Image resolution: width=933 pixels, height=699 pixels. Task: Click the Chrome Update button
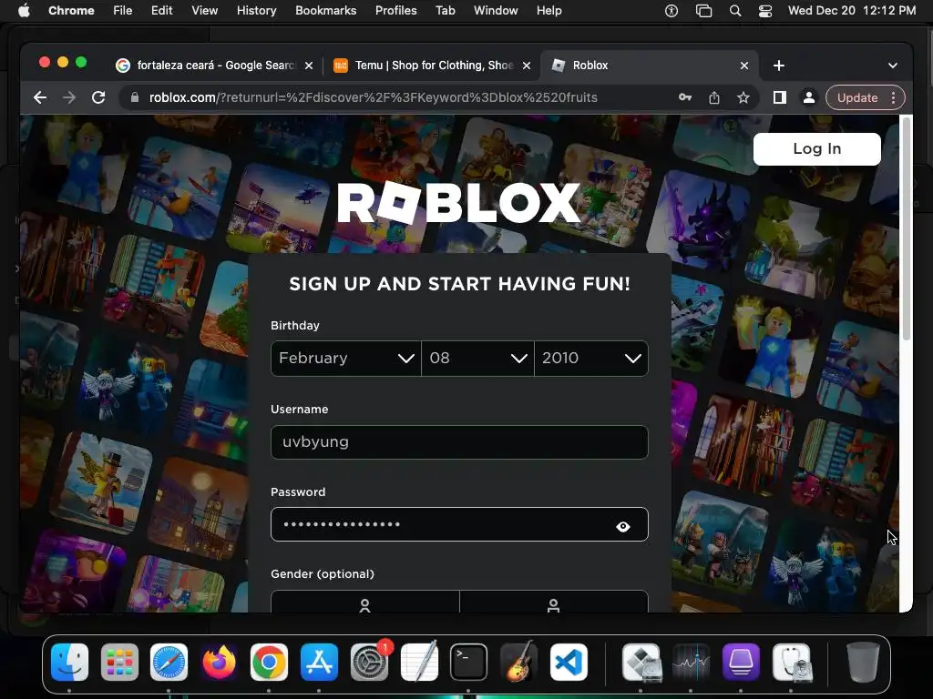pos(856,97)
